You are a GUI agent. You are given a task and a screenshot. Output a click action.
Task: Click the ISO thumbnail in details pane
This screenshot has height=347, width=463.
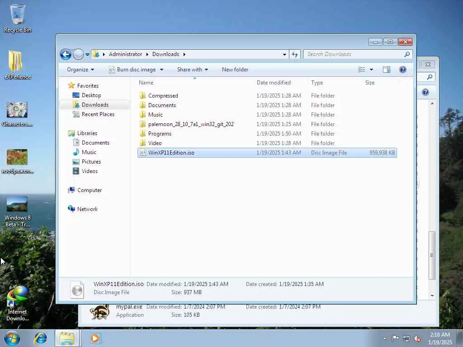[x=77, y=290]
